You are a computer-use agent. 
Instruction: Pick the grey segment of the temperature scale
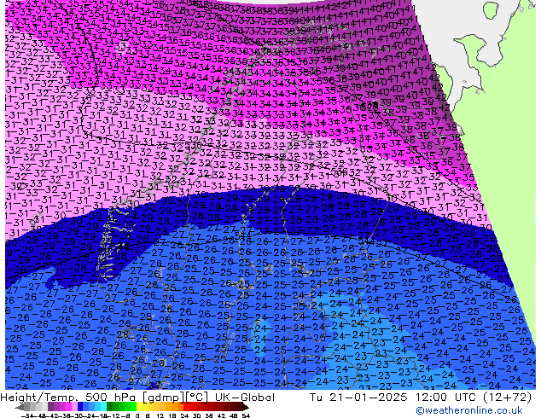pyautogui.click(x=36, y=407)
